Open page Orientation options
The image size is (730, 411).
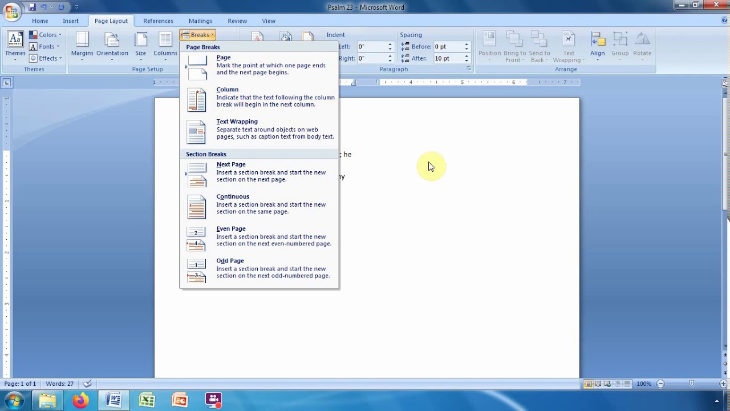pos(112,46)
